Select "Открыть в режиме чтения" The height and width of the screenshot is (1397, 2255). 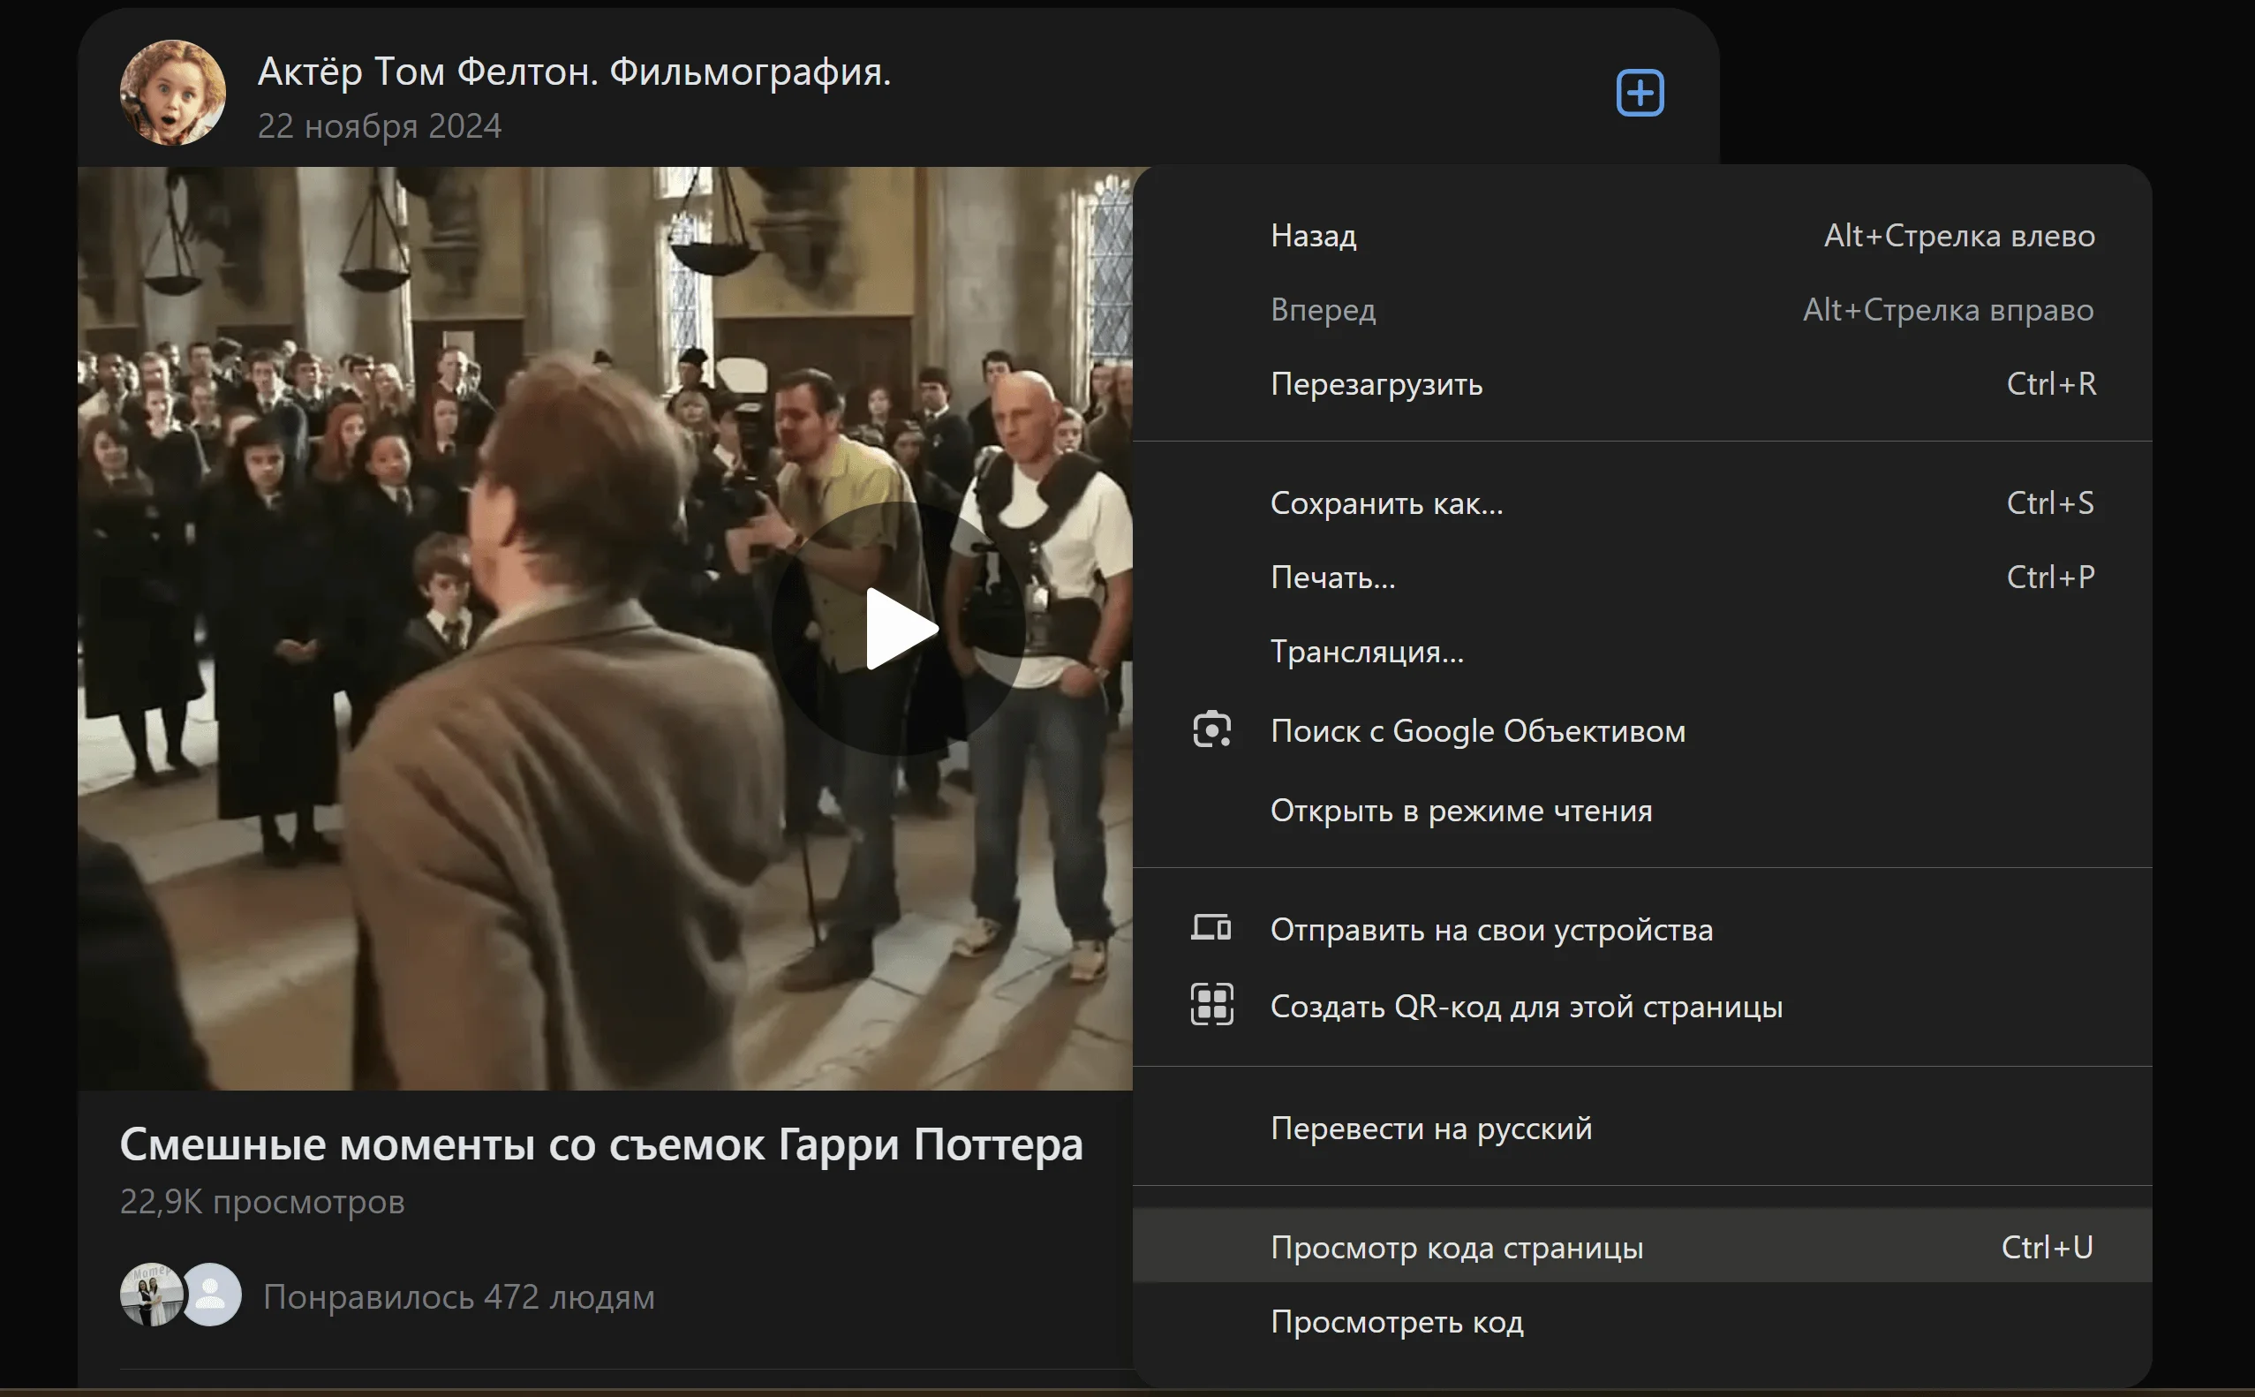click(1460, 811)
